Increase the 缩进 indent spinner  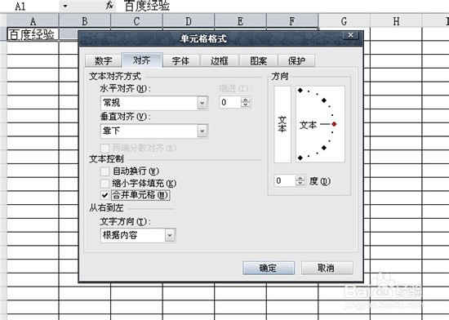(x=246, y=100)
